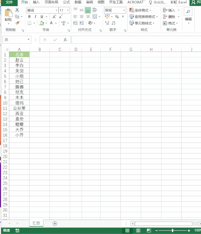Open the font size dropdown
201x234 pixels.
click(x=68, y=10)
